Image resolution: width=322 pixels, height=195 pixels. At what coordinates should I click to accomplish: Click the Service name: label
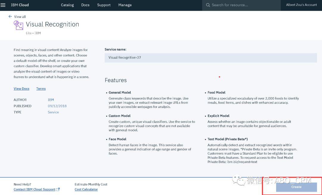115,49
